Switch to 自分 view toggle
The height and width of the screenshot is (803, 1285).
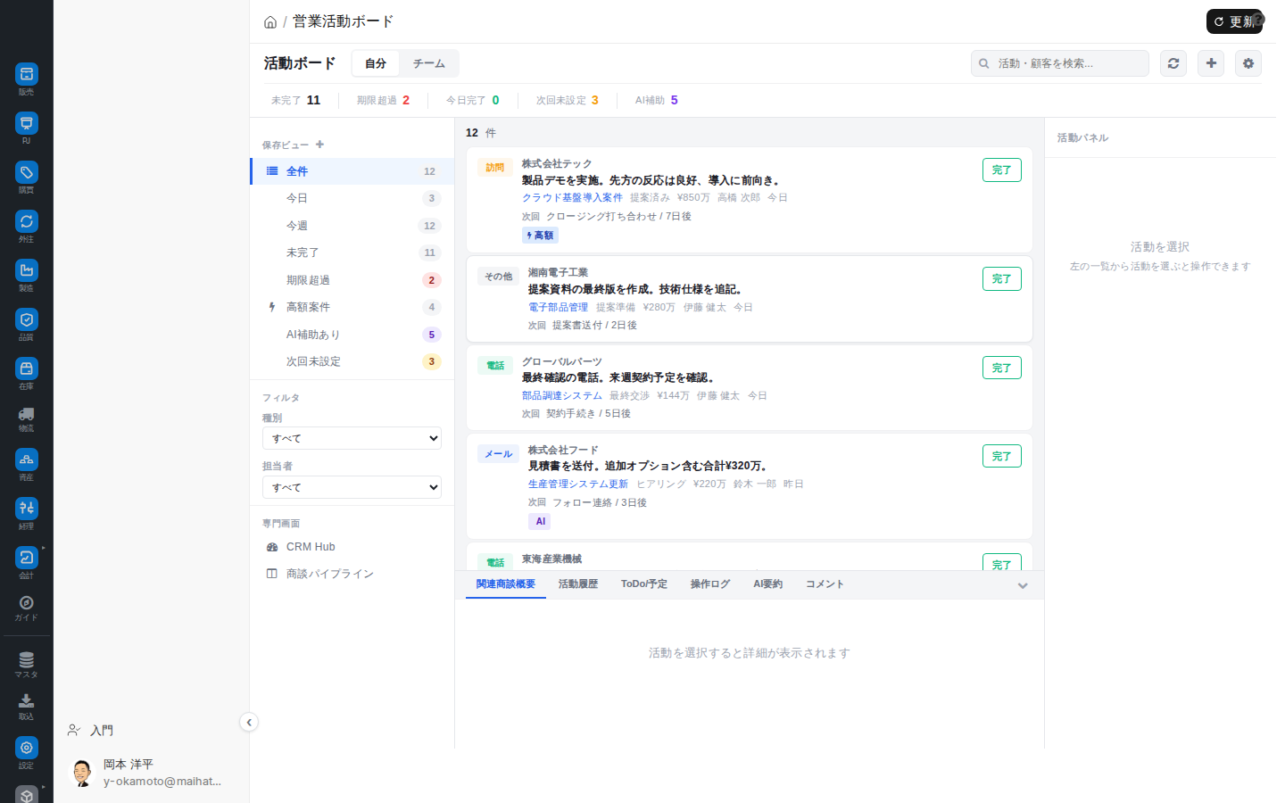click(376, 63)
